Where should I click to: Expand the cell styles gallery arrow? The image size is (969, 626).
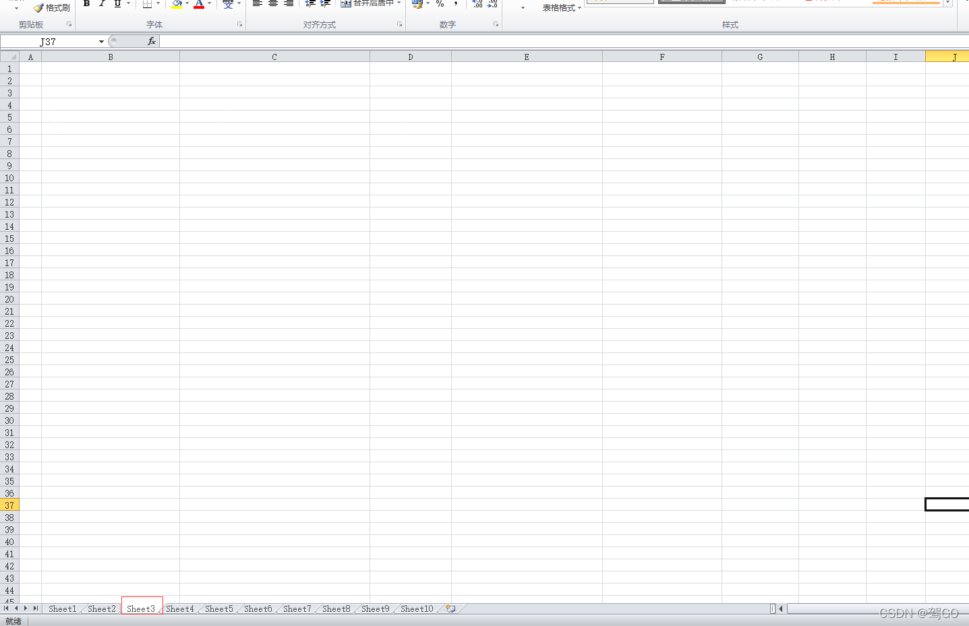click(948, 3)
